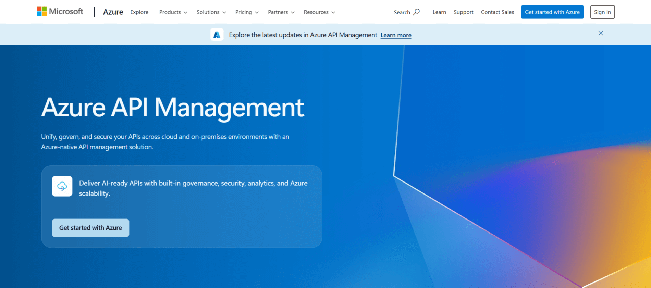651x288 pixels.
Task: Click hero Get started with Azure button
Action: click(x=90, y=228)
